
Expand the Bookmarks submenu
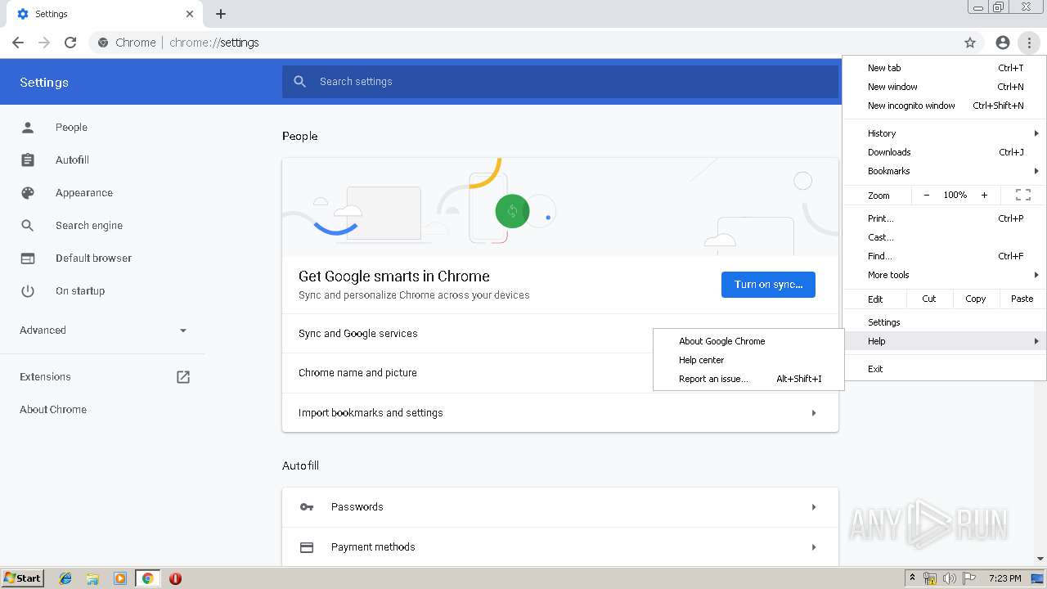click(x=945, y=171)
